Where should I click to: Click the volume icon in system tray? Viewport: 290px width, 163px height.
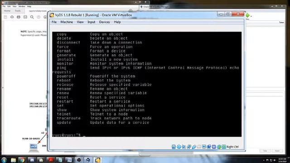[x=275, y=160]
